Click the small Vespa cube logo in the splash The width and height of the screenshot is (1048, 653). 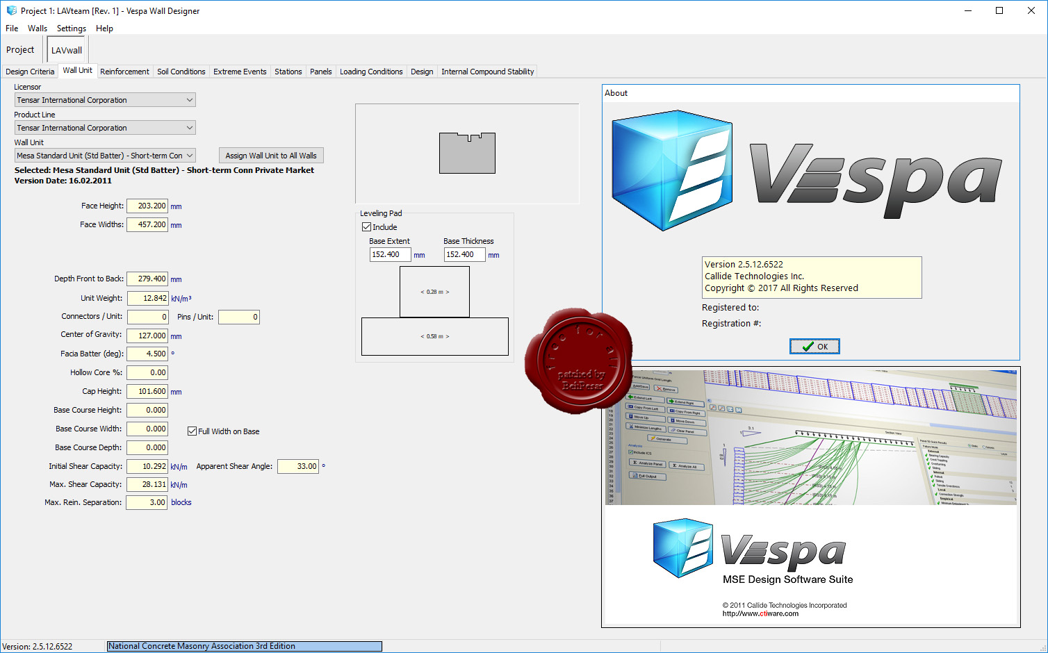683,548
